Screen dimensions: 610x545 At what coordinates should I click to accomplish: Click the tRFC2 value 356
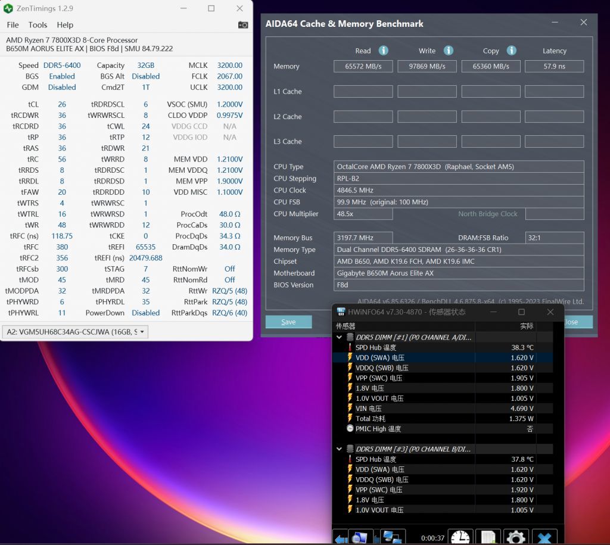click(x=62, y=257)
